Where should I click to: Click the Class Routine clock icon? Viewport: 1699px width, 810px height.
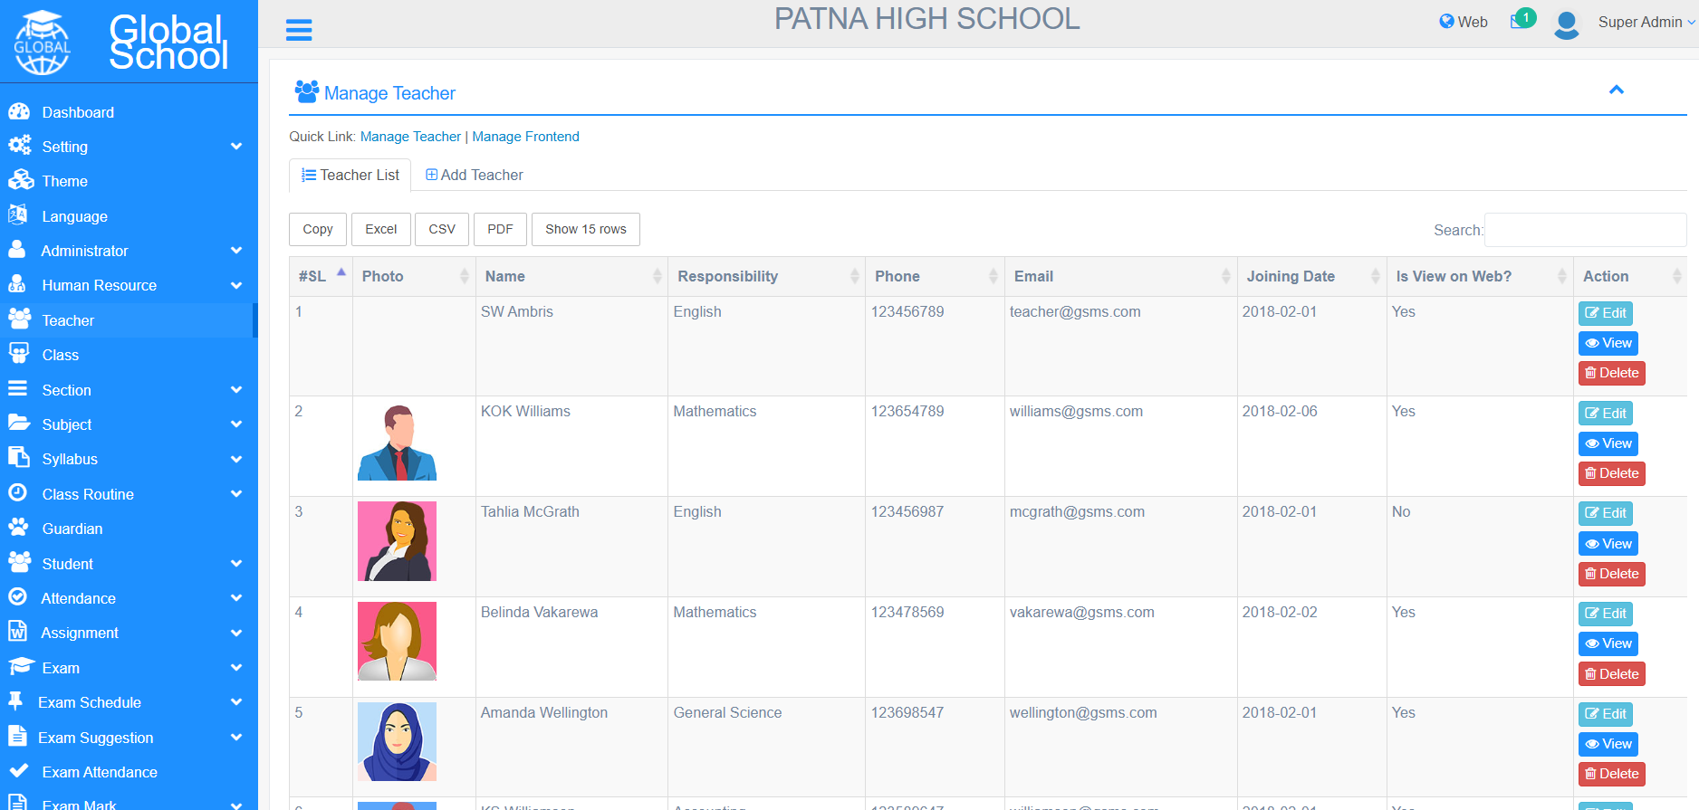pos(17,492)
